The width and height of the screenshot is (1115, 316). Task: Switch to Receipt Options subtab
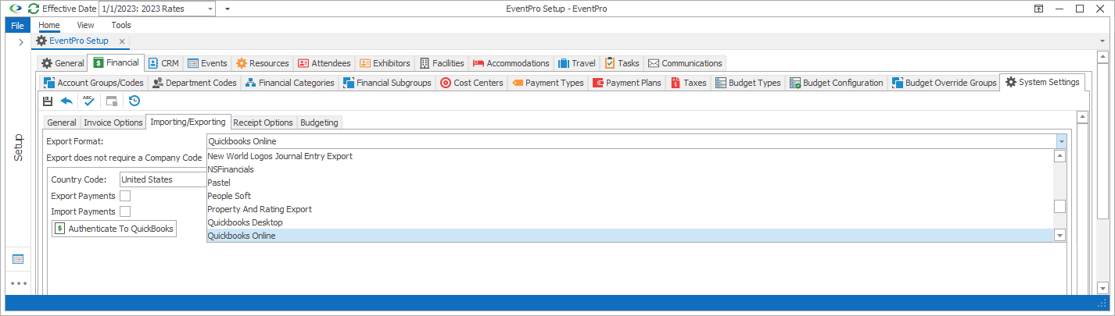click(264, 122)
